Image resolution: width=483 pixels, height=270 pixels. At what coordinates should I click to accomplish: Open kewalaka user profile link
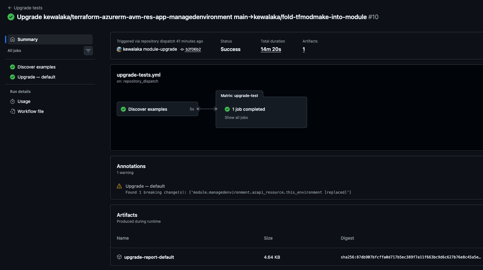(x=132, y=49)
